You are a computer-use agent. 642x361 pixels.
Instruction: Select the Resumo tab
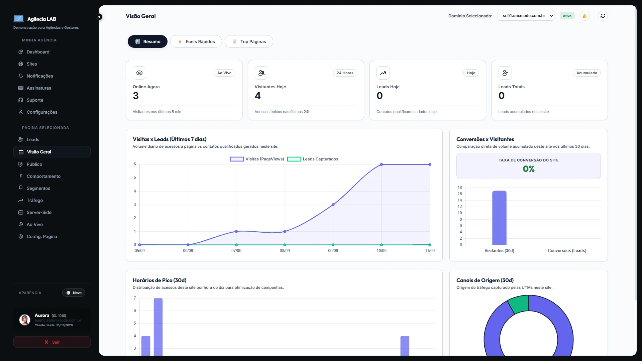[x=147, y=41]
